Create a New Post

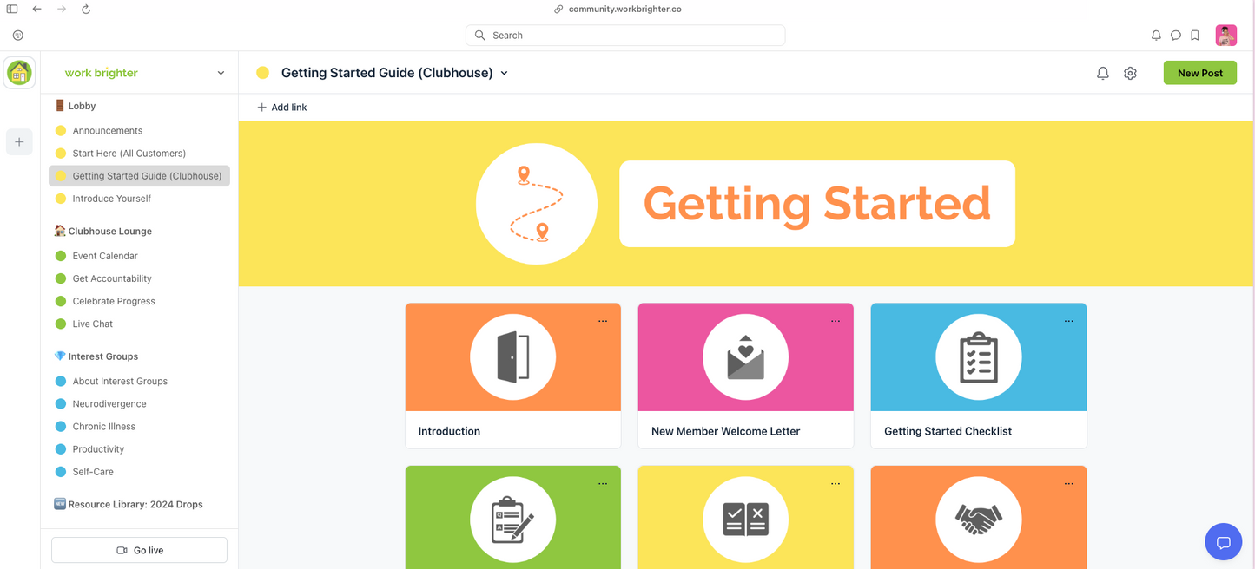pyautogui.click(x=1200, y=74)
